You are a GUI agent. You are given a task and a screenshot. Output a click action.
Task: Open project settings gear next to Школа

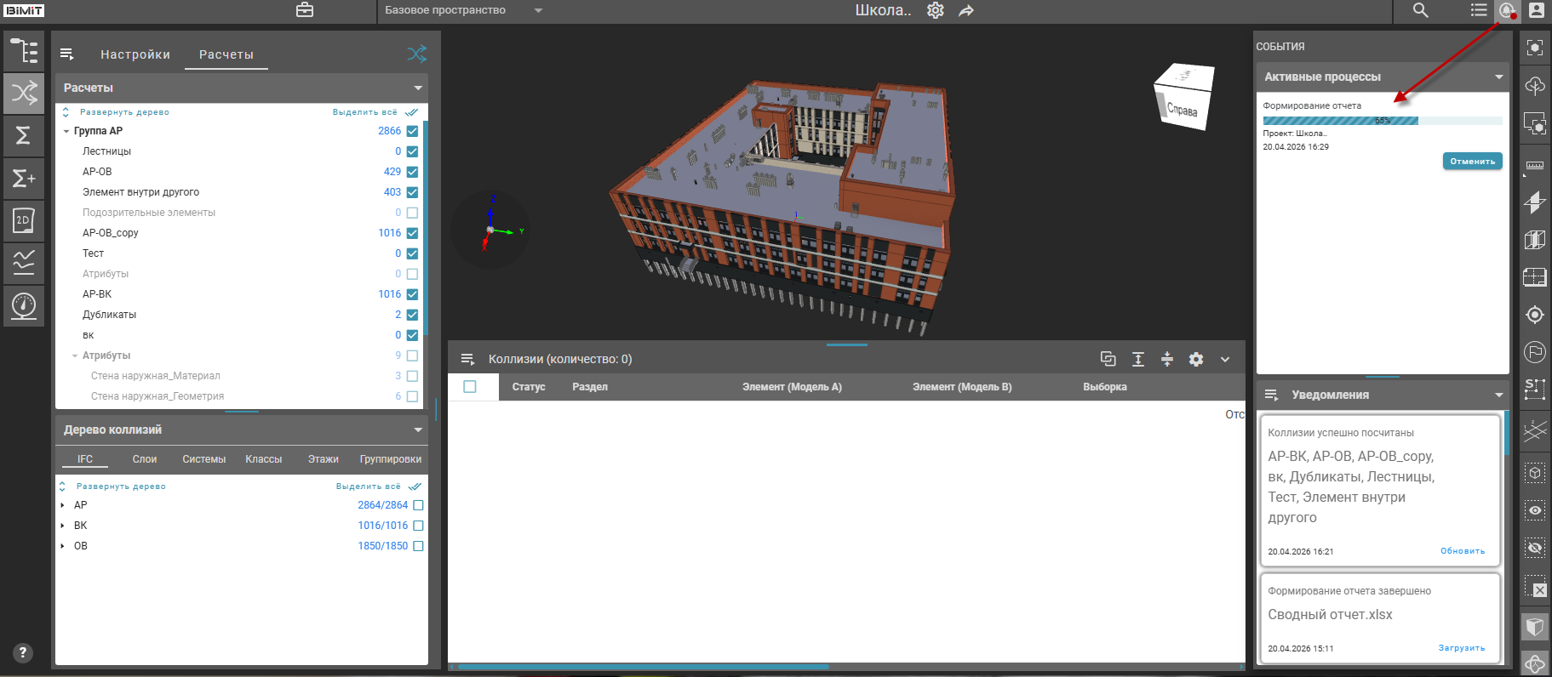point(936,10)
